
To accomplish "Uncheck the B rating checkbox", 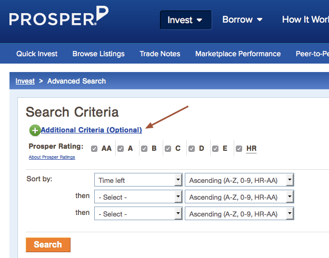I will 144,149.
